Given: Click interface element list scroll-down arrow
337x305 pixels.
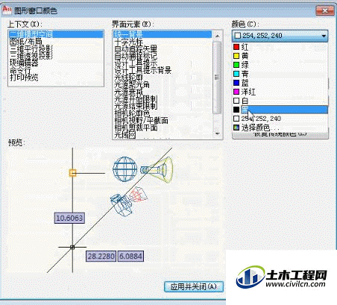Looking at the screenshot, I should point(218,133).
